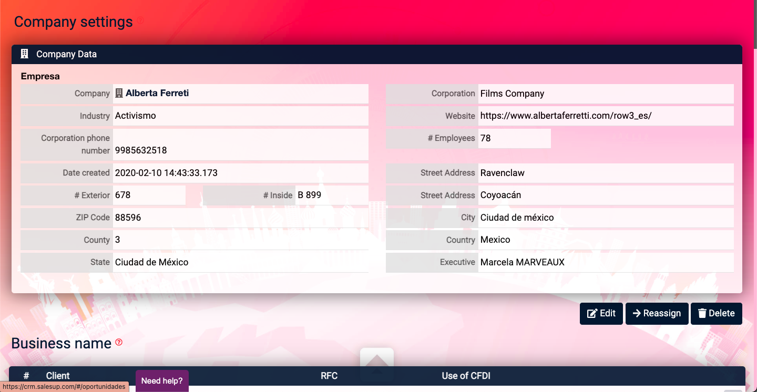The height and width of the screenshot is (392, 757).
Task: Click the # Employees field label
Action: tap(452, 138)
